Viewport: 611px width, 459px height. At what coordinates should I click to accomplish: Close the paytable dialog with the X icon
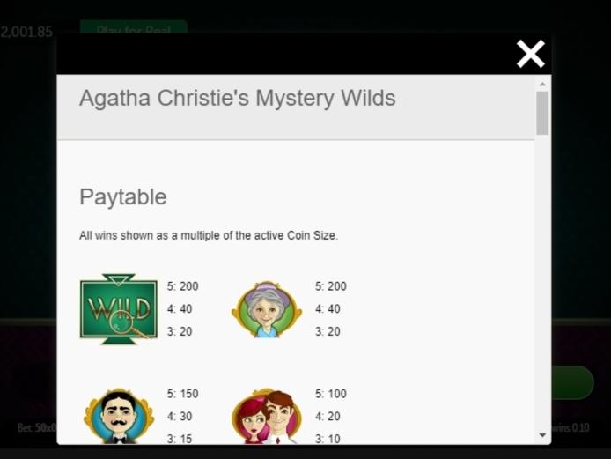coord(530,54)
